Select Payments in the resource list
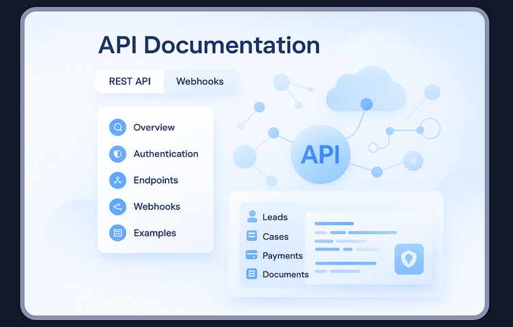 [x=282, y=255]
